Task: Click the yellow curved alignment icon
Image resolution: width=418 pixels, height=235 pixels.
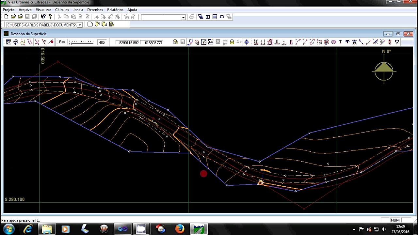Action: 23,42
